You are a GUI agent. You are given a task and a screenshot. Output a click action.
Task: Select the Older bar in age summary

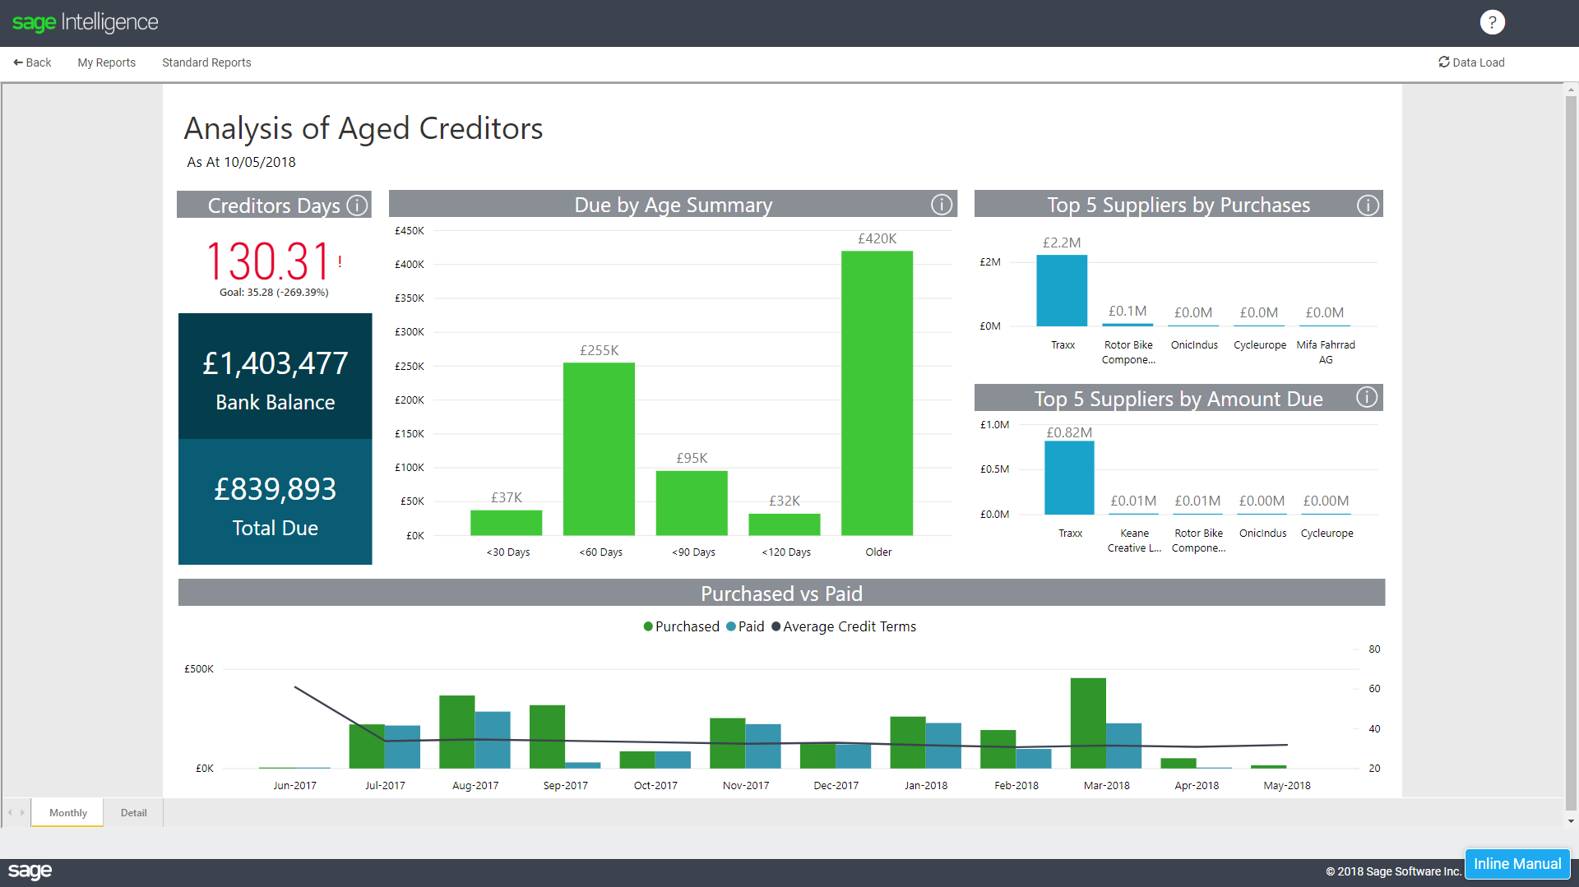click(877, 393)
